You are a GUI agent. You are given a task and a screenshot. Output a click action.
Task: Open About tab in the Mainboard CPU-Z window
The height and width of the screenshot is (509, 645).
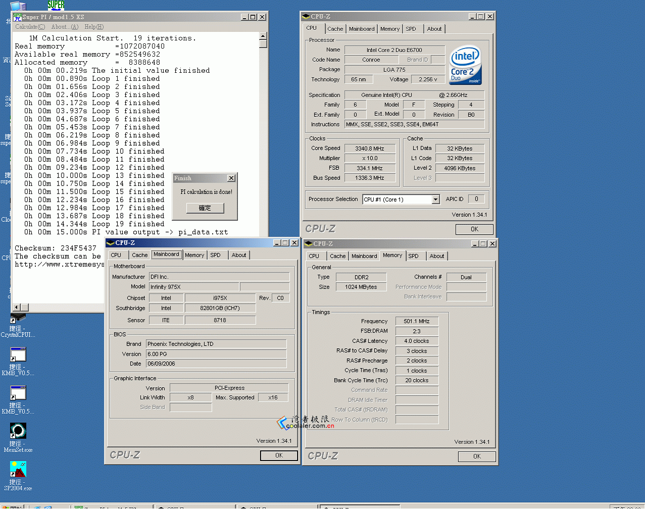click(x=239, y=255)
